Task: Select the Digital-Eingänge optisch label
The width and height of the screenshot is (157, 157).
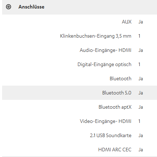Action: pyautogui.click(x=105, y=64)
